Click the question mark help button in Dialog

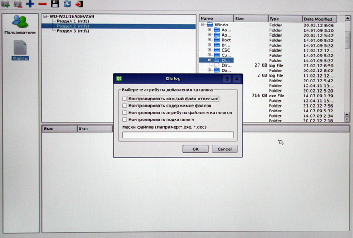point(227,79)
